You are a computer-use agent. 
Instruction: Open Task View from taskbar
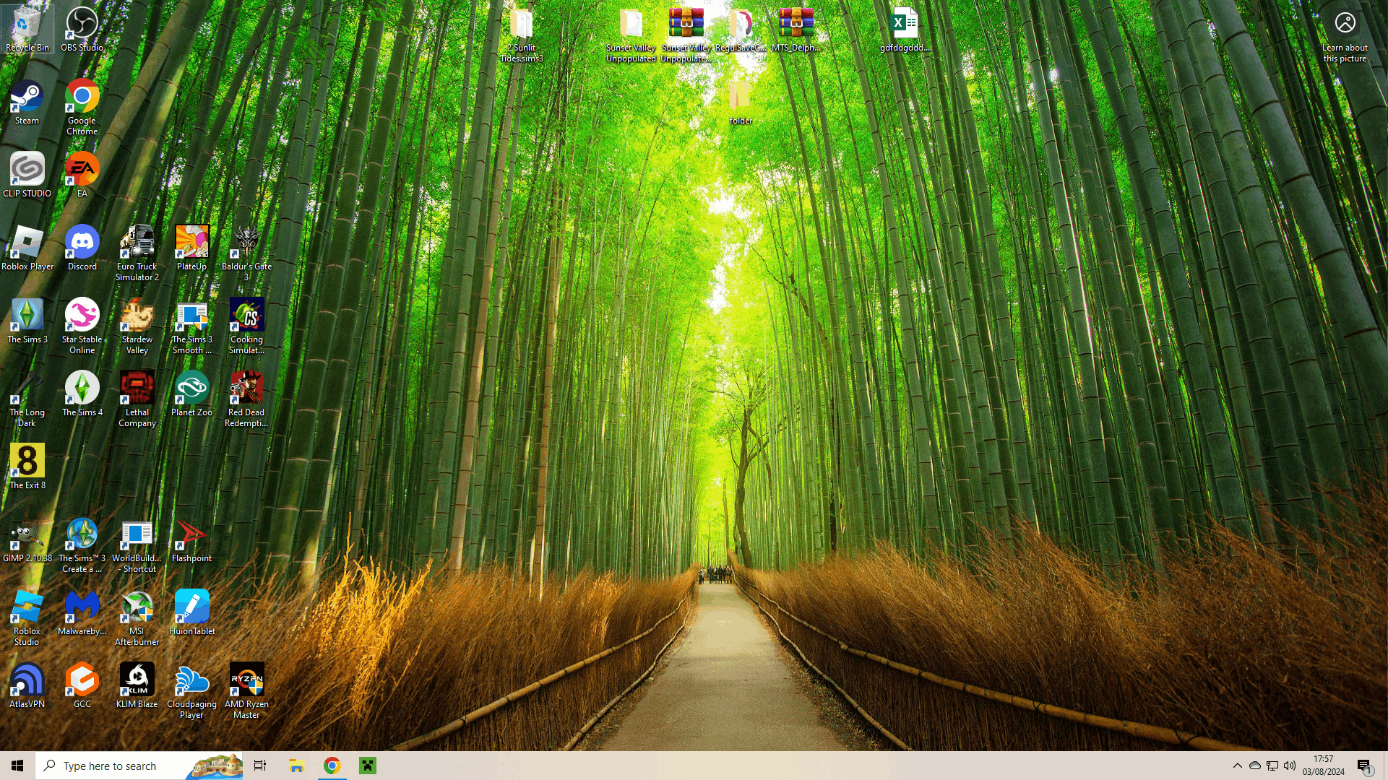point(260,766)
